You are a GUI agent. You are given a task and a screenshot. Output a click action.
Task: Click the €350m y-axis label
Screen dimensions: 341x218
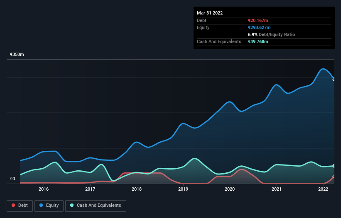pyautogui.click(x=17, y=54)
